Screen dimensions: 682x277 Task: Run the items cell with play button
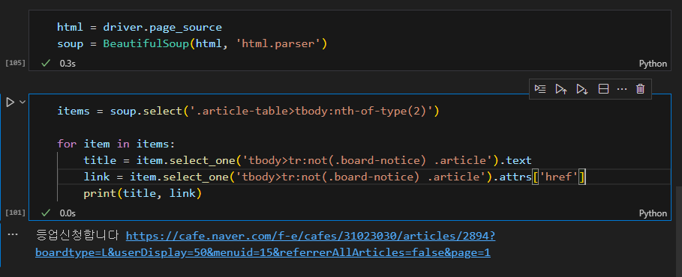click(x=10, y=103)
